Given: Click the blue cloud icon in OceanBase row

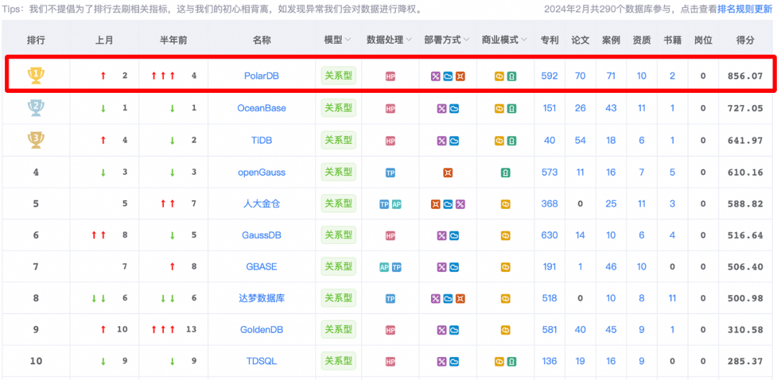Looking at the screenshot, I should tap(454, 109).
